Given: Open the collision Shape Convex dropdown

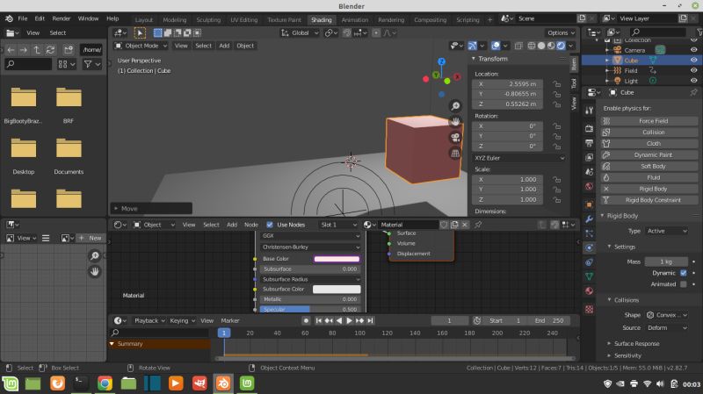Looking at the screenshot, I should pos(666,315).
